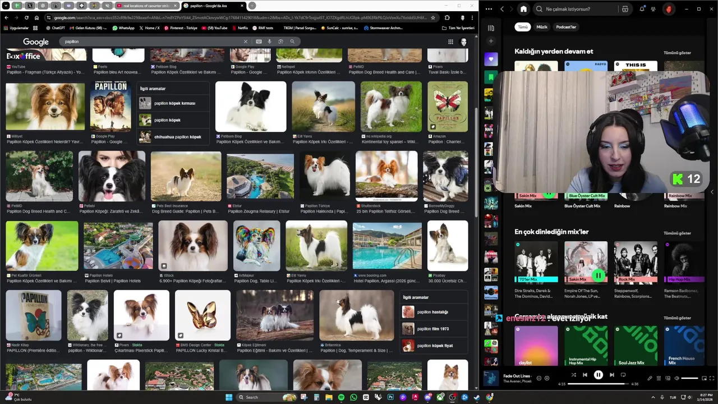Viewport: 718px width, 404px height.
Task: Show hidden system tray icons
Action: pos(653,397)
